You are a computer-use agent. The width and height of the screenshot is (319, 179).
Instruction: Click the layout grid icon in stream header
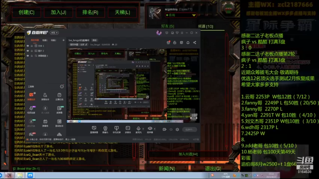pyautogui.click(x=181, y=43)
